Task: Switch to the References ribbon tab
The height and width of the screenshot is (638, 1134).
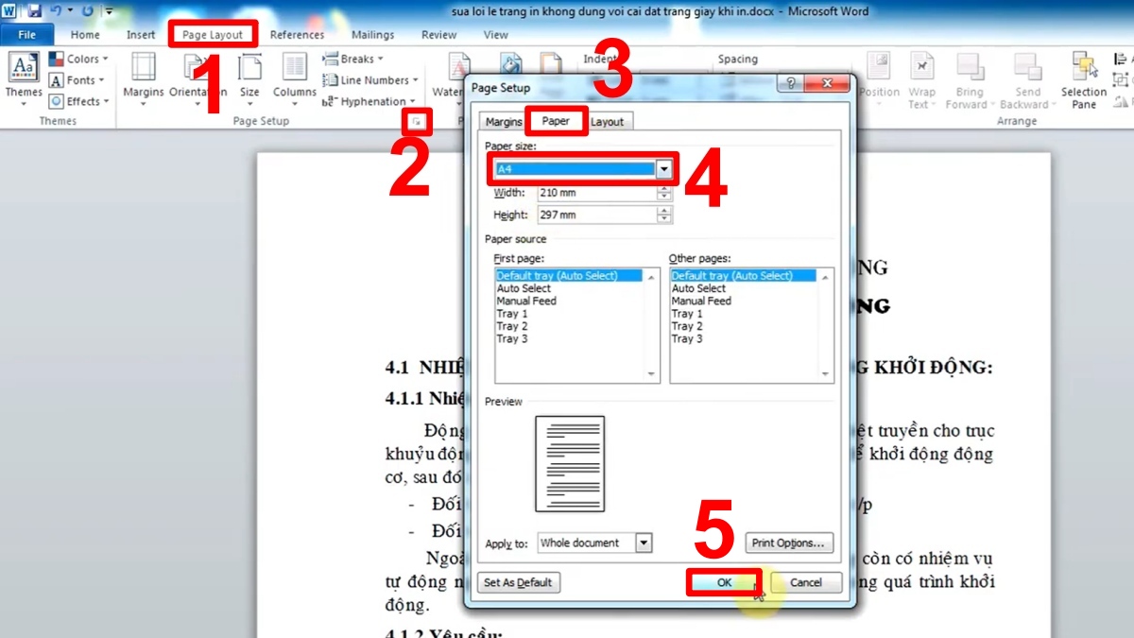Action: [297, 35]
